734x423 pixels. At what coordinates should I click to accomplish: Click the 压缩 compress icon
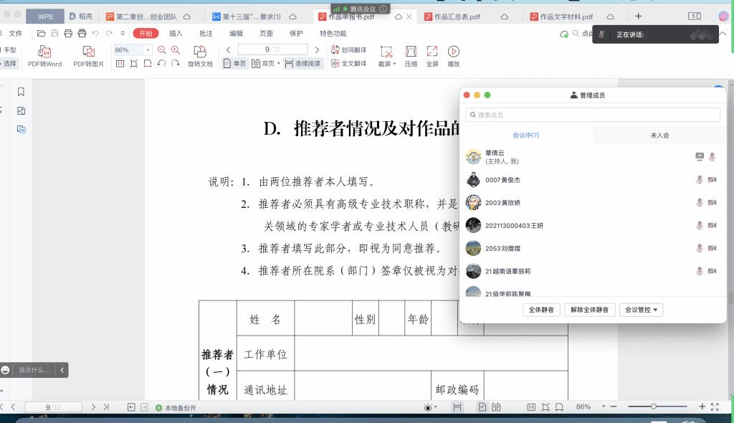(x=411, y=52)
